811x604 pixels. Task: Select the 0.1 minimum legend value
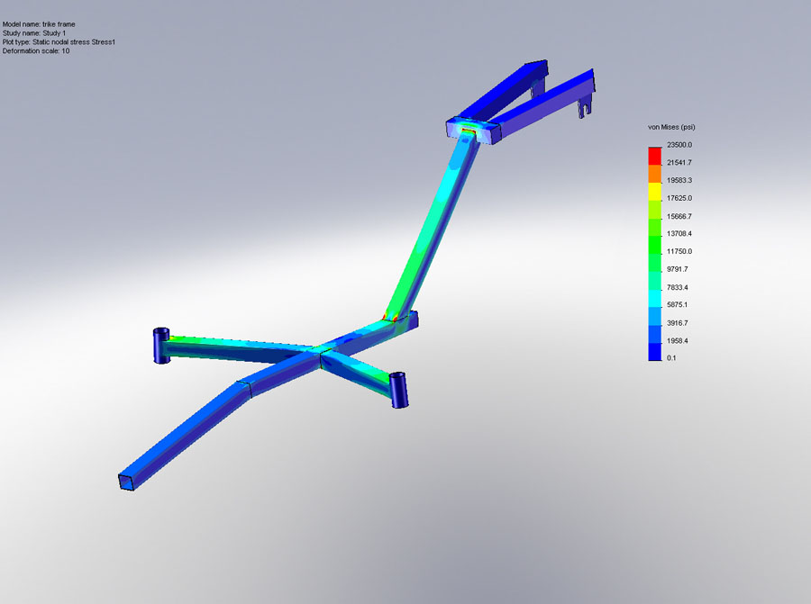coord(671,357)
